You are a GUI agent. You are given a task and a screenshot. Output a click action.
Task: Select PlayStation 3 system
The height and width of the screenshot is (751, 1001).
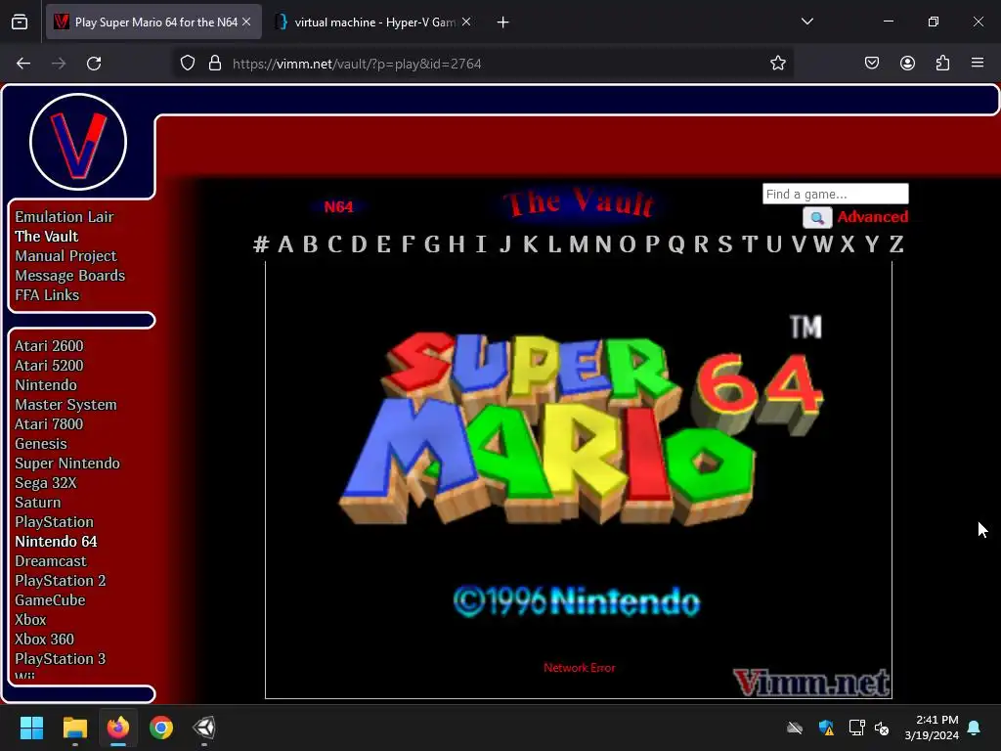point(60,659)
